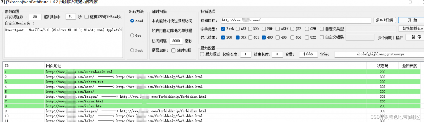Screen dimensions: 424x122
Task: Toggle the 随机XFF与X-Read头 checkbox
Action: point(87,17)
